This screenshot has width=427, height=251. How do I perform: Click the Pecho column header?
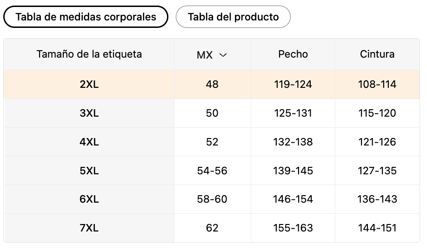pyautogui.click(x=293, y=54)
